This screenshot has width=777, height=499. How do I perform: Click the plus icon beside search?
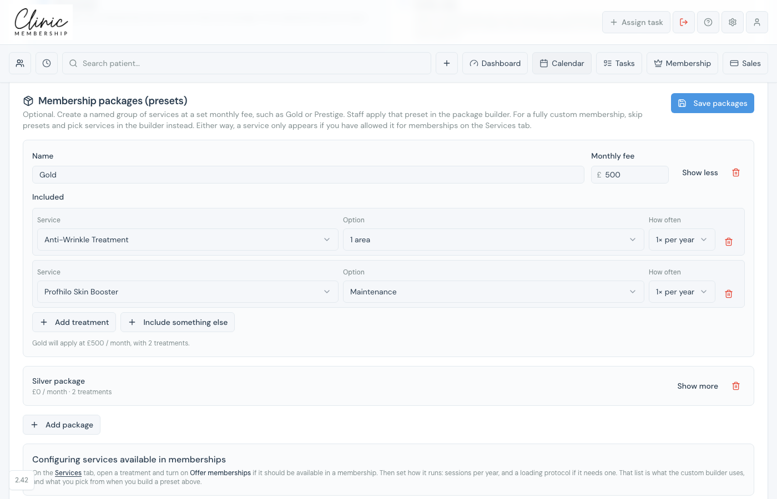(447, 63)
